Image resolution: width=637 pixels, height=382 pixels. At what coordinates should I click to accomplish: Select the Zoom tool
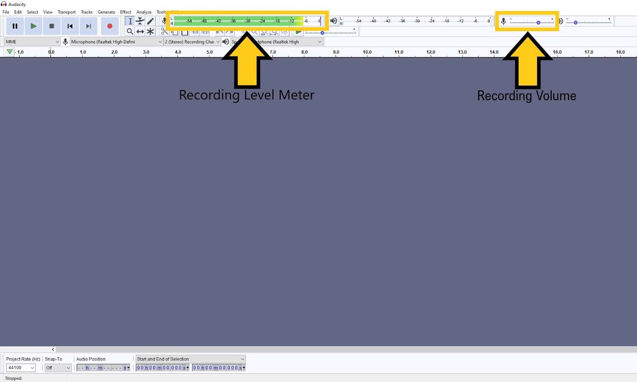point(130,31)
